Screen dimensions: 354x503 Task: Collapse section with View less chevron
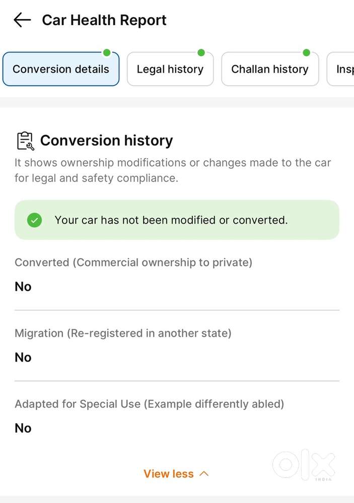(204, 474)
